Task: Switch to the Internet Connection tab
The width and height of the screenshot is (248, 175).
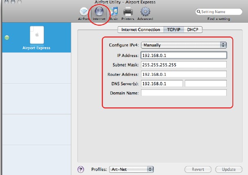Action: pyautogui.click(x=141, y=30)
